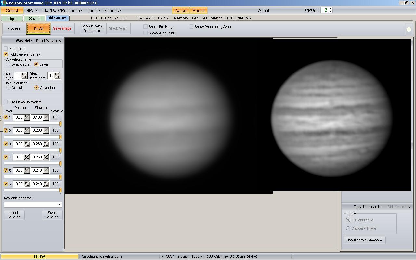This screenshot has height=260, width=416.
Task: Click the Cancel button
Action: point(181,10)
